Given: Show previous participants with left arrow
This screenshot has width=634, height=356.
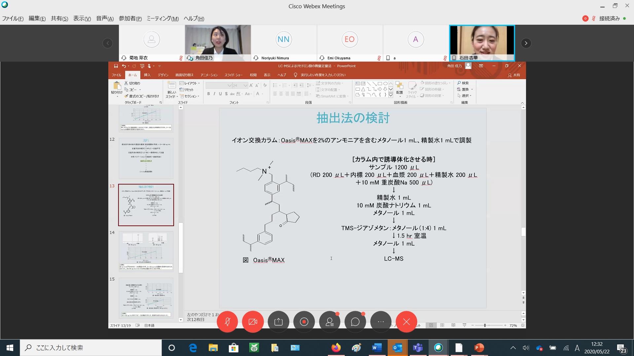Looking at the screenshot, I should (108, 43).
